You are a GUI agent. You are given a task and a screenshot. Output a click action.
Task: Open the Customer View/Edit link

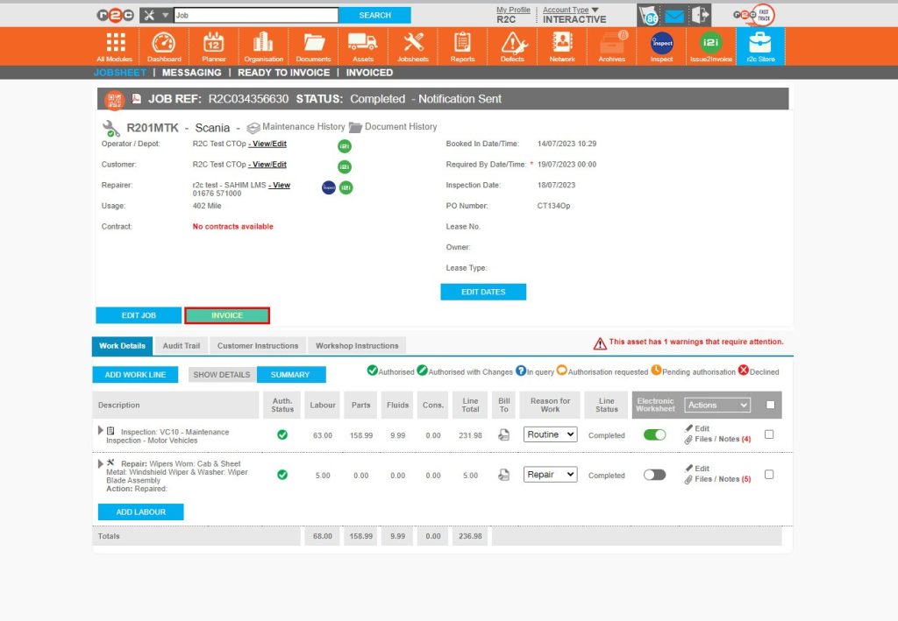268,164
